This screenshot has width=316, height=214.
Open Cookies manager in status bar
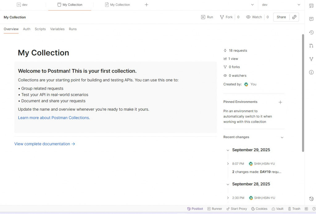[259, 209]
